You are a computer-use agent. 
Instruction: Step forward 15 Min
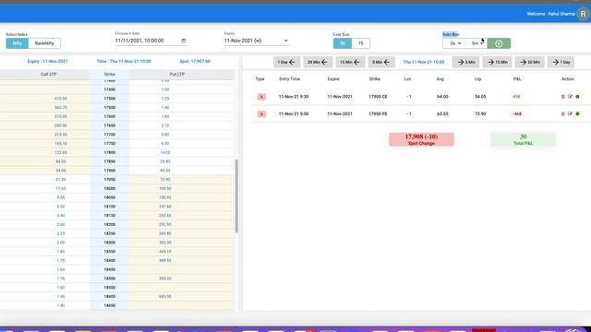coord(498,62)
